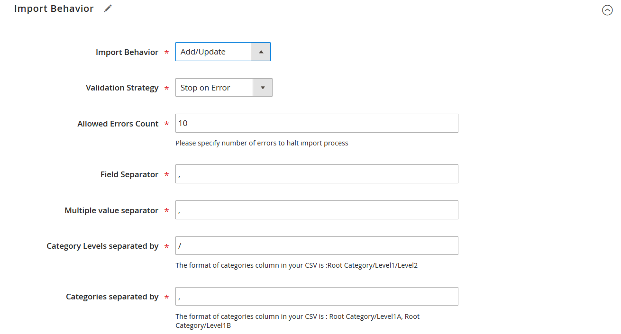This screenshot has height=334, width=621.
Task: Click the Stop on Error select box
Action: coord(214,88)
